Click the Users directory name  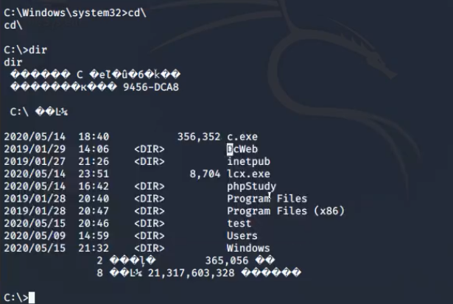point(242,236)
